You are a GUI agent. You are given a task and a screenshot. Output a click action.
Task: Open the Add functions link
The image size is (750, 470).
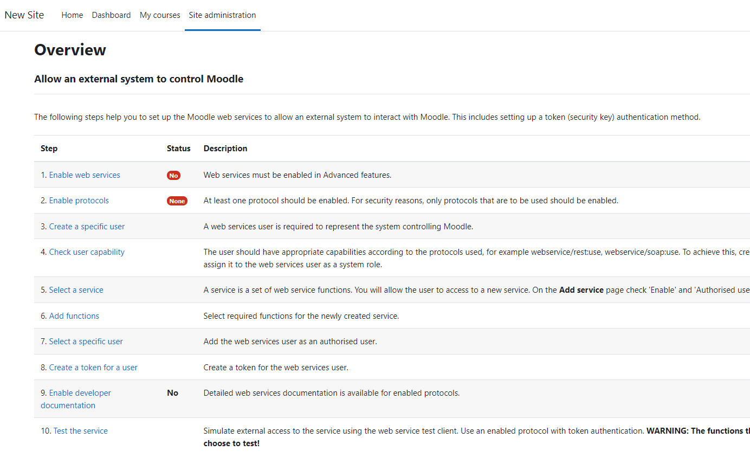[74, 316]
